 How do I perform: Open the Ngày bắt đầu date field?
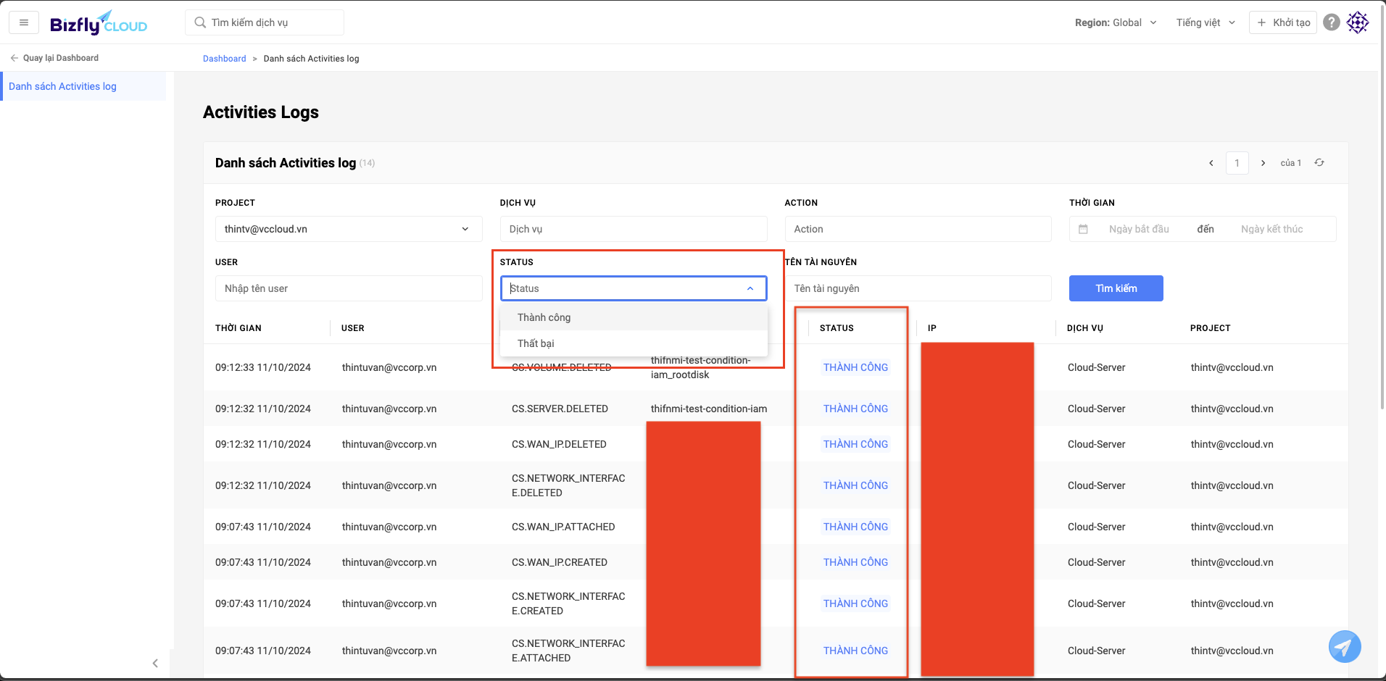[x=1138, y=229]
